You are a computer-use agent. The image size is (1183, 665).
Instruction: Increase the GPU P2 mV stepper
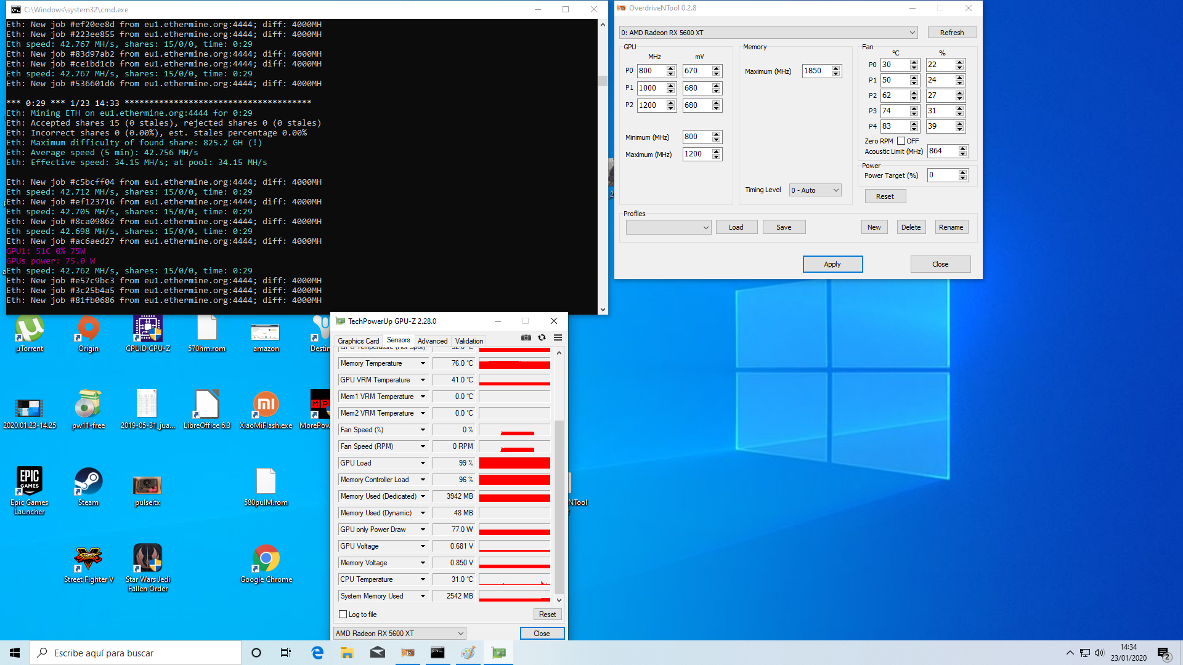pyautogui.click(x=717, y=103)
